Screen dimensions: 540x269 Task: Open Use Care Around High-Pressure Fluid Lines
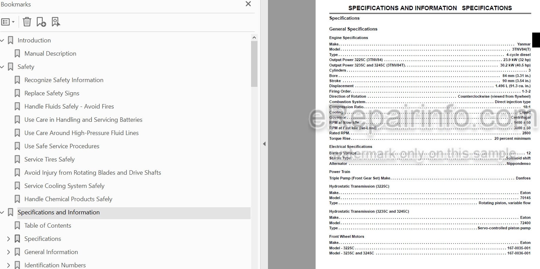tap(81, 133)
